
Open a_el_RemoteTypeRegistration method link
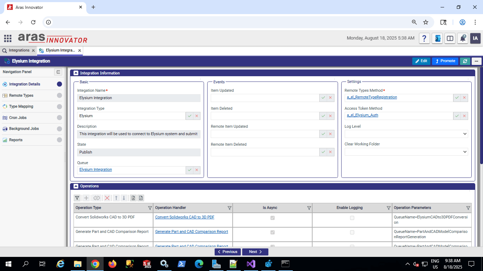click(372, 97)
